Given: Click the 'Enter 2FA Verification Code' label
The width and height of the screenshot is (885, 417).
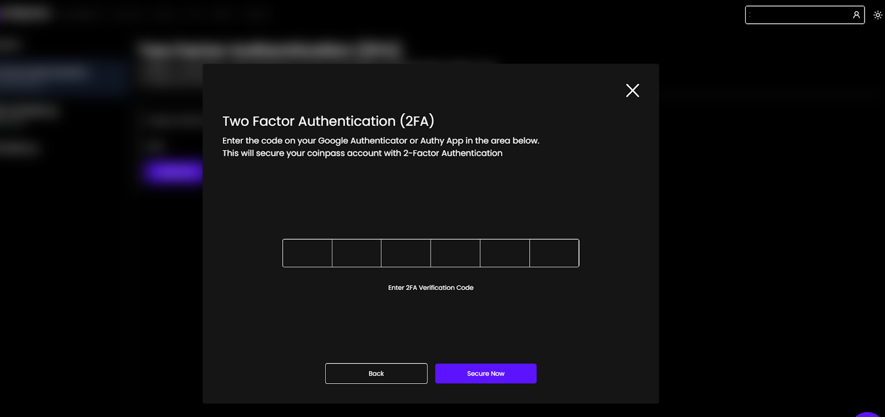Looking at the screenshot, I should click(x=431, y=288).
